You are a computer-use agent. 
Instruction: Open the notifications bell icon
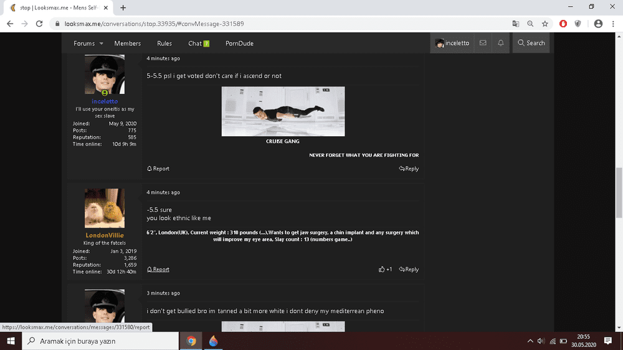[x=501, y=43]
